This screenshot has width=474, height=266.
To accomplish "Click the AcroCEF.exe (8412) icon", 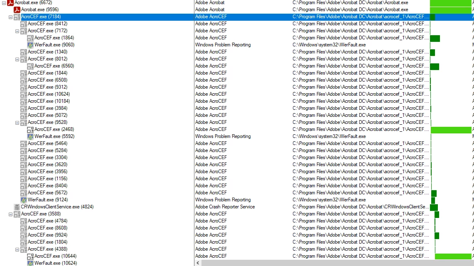I will [24, 24].
